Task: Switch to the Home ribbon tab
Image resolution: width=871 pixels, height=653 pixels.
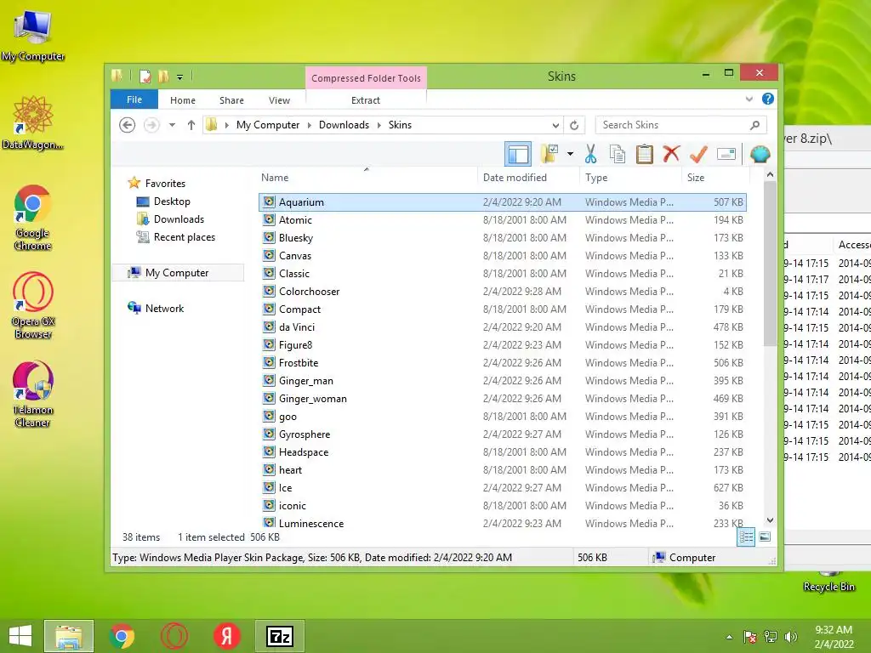Action: tap(183, 100)
